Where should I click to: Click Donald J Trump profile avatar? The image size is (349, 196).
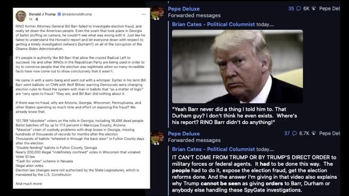[x=21, y=16]
